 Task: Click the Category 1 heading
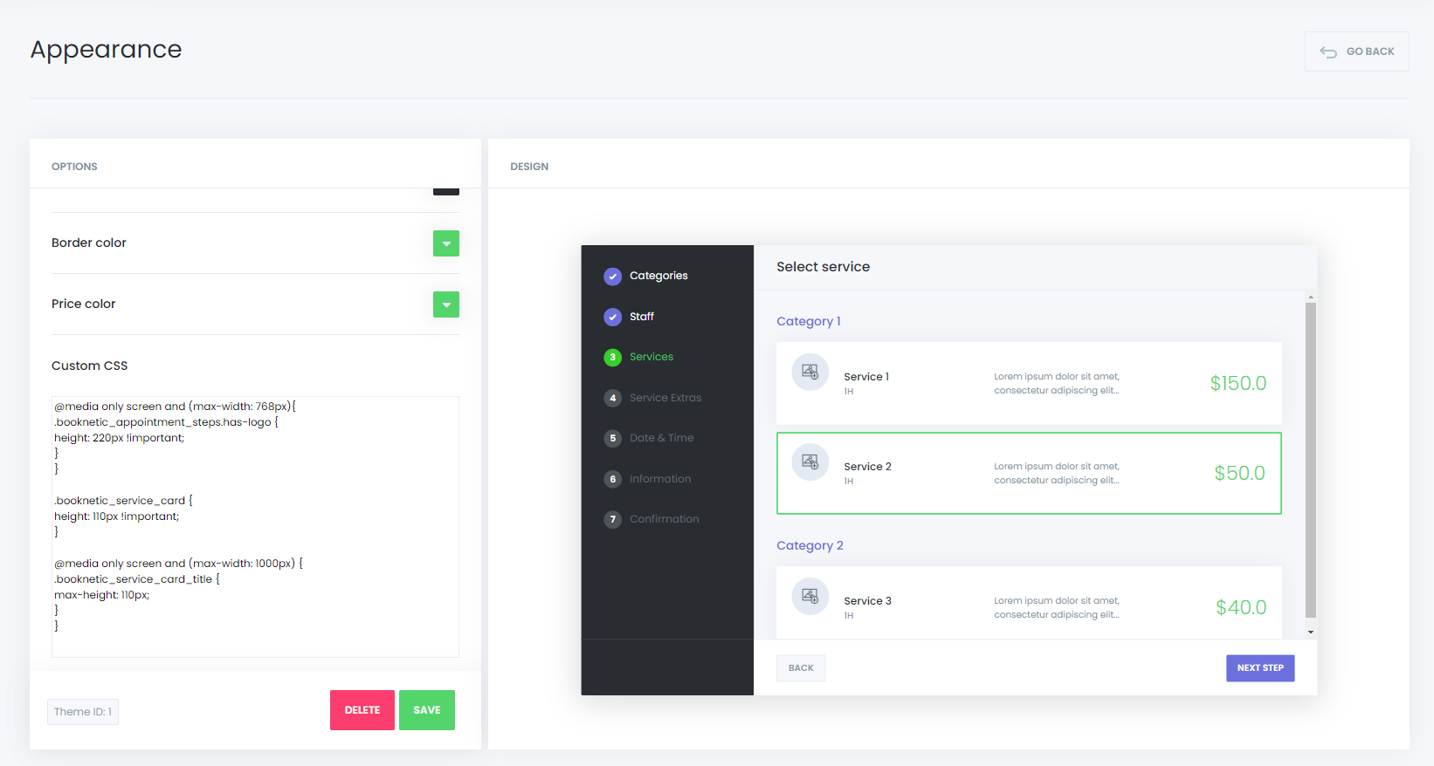click(x=809, y=321)
